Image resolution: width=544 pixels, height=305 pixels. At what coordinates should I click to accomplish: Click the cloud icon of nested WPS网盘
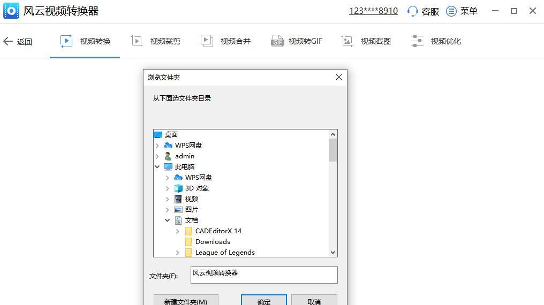[x=178, y=178]
